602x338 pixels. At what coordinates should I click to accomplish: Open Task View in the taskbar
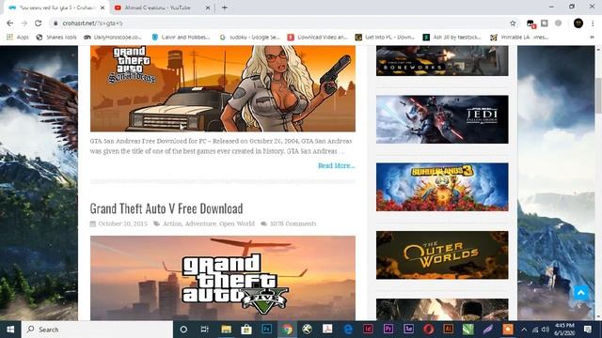[x=205, y=330]
